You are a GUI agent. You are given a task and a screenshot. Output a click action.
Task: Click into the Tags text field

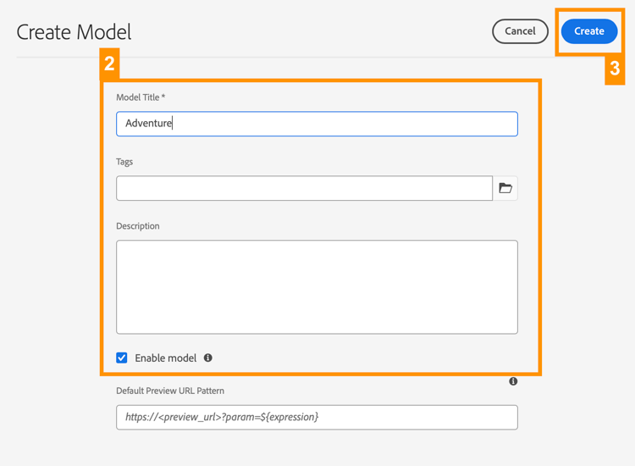click(304, 188)
